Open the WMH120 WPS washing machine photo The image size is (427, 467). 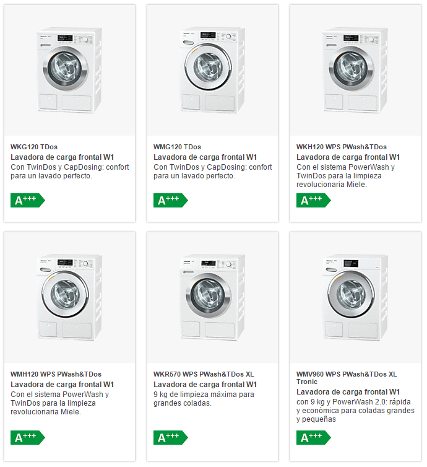point(70,297)
